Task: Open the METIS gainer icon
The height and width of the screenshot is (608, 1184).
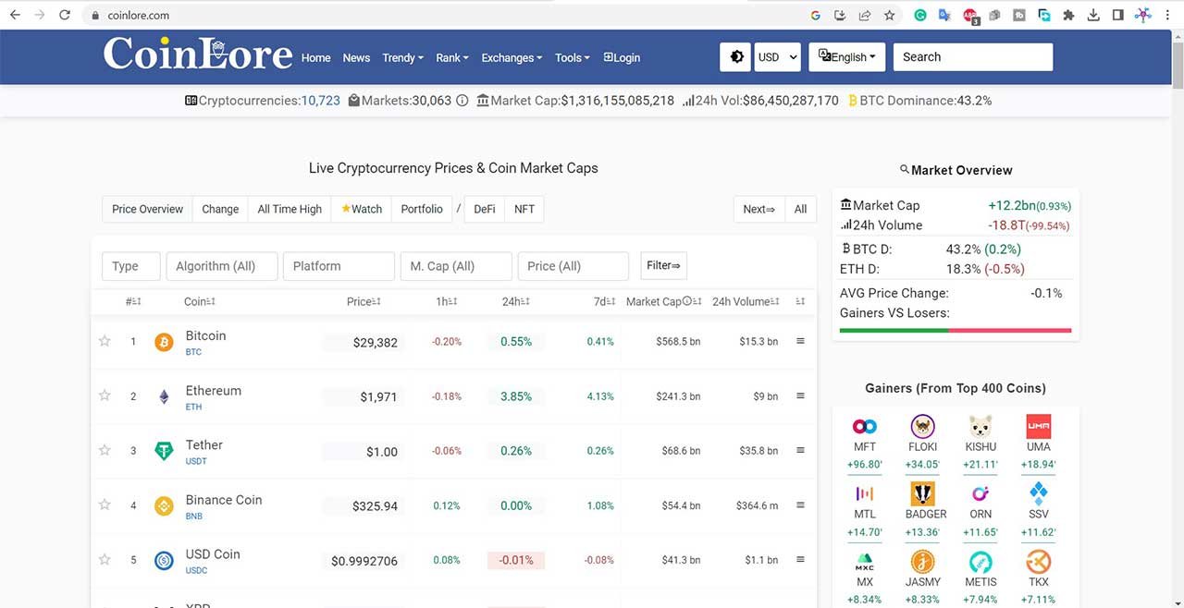Action: tap(980, 562)
